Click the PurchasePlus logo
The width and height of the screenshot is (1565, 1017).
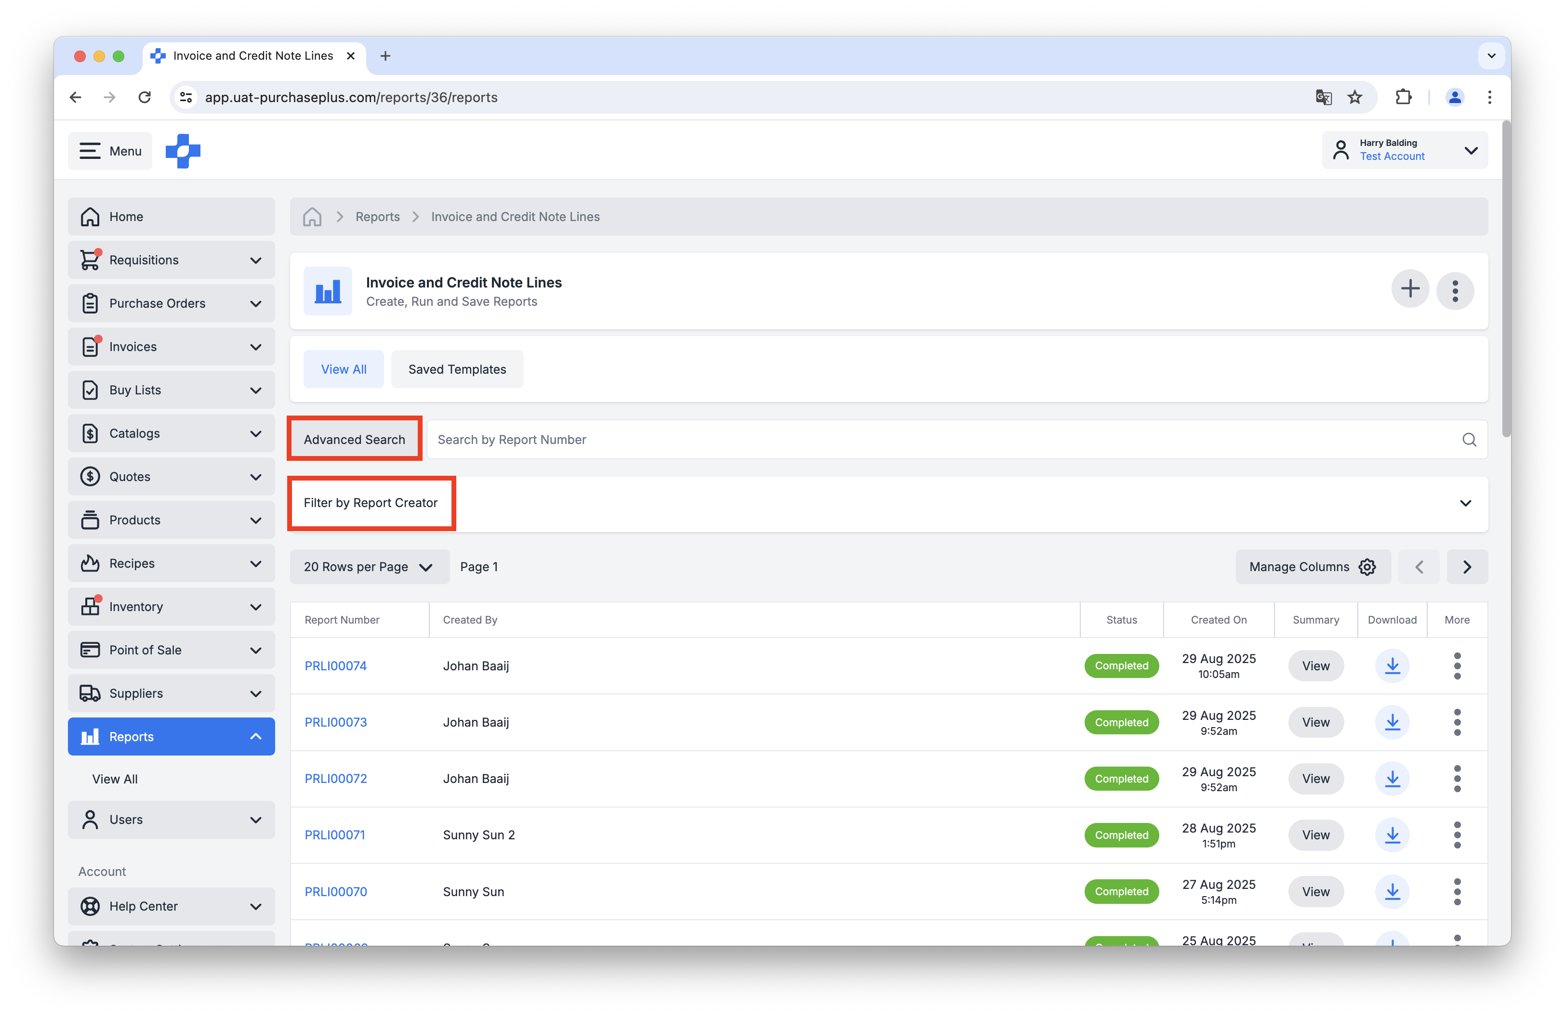click(x=183, y=151)
